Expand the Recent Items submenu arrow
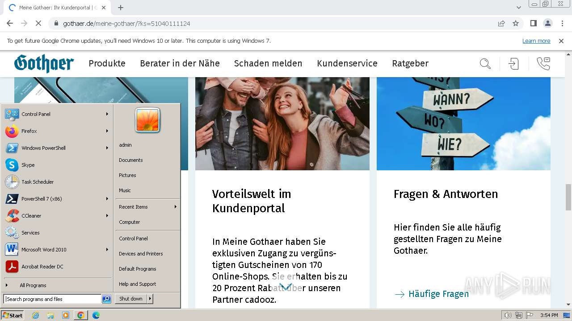572x321 pixels. [175, 207]
